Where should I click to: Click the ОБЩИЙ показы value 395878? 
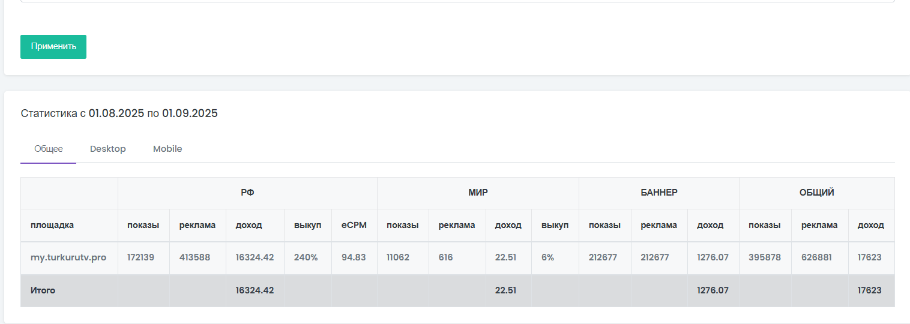765,257
